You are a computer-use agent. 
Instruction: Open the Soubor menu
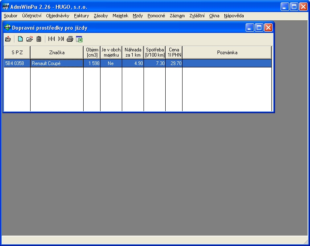coord(10,16)
